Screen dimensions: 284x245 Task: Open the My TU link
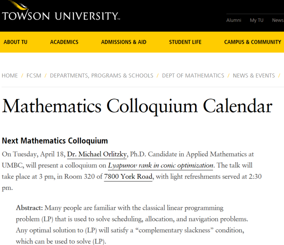tap(256, 20)
